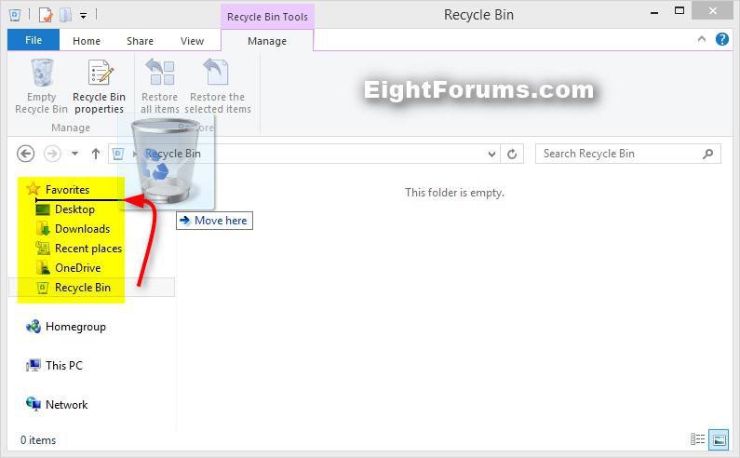Select Network in the navigation pane
Image resolution: width=740 pixels, height=458 pixels.
[x=66, y=405]
